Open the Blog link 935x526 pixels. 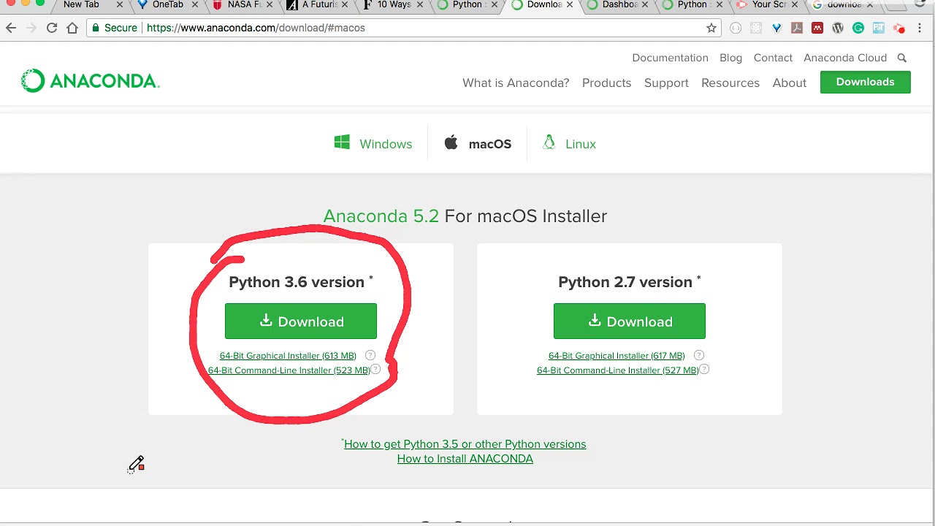point(730,58)
